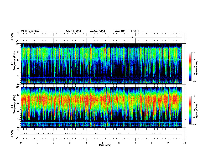
Task: Select the ch.2 'Frequency (kHz)' axis label
Action: coord(14,104)
